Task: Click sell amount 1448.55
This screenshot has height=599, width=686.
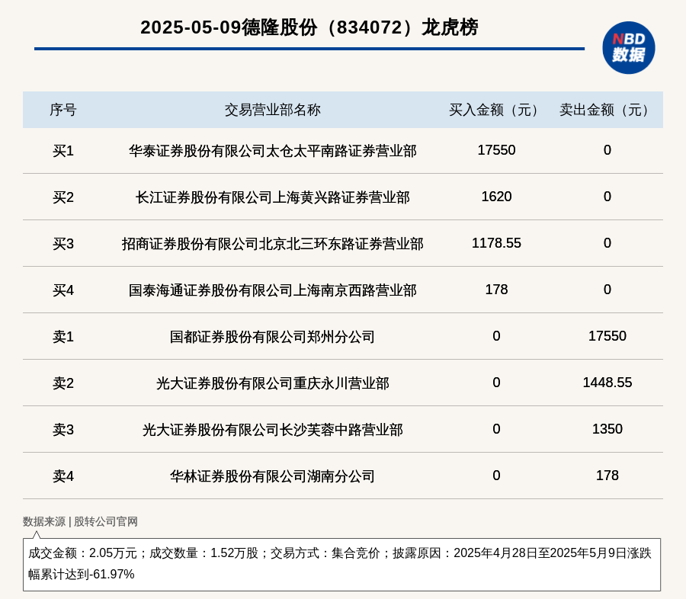Action: coord(607,383)
